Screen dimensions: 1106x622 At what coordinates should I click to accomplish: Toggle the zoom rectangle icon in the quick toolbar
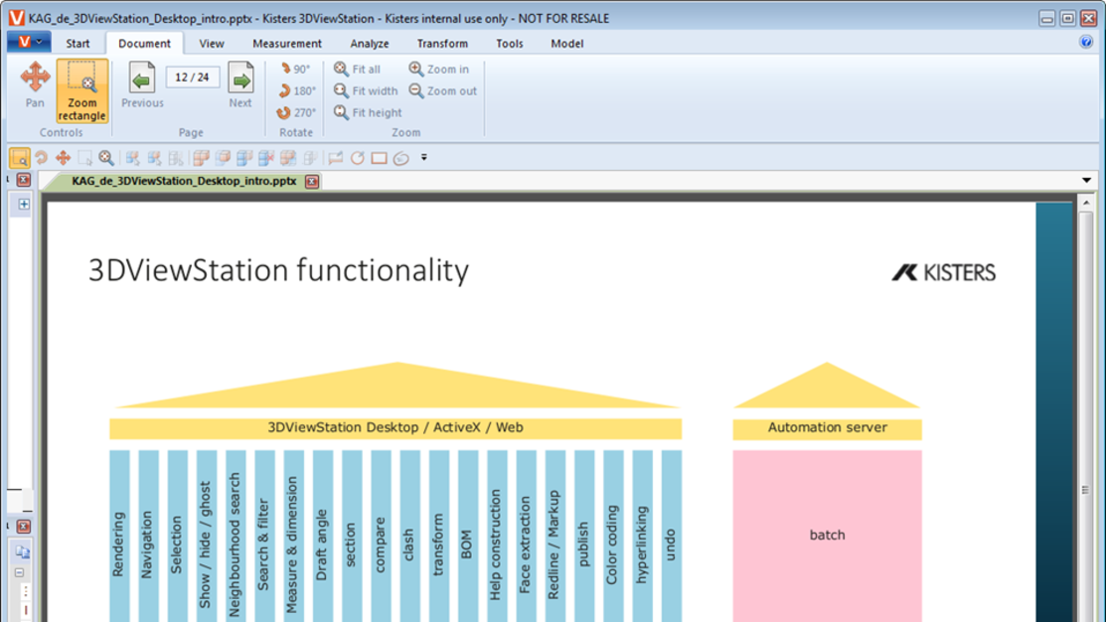pyautogui.click(x=20, y=158)
